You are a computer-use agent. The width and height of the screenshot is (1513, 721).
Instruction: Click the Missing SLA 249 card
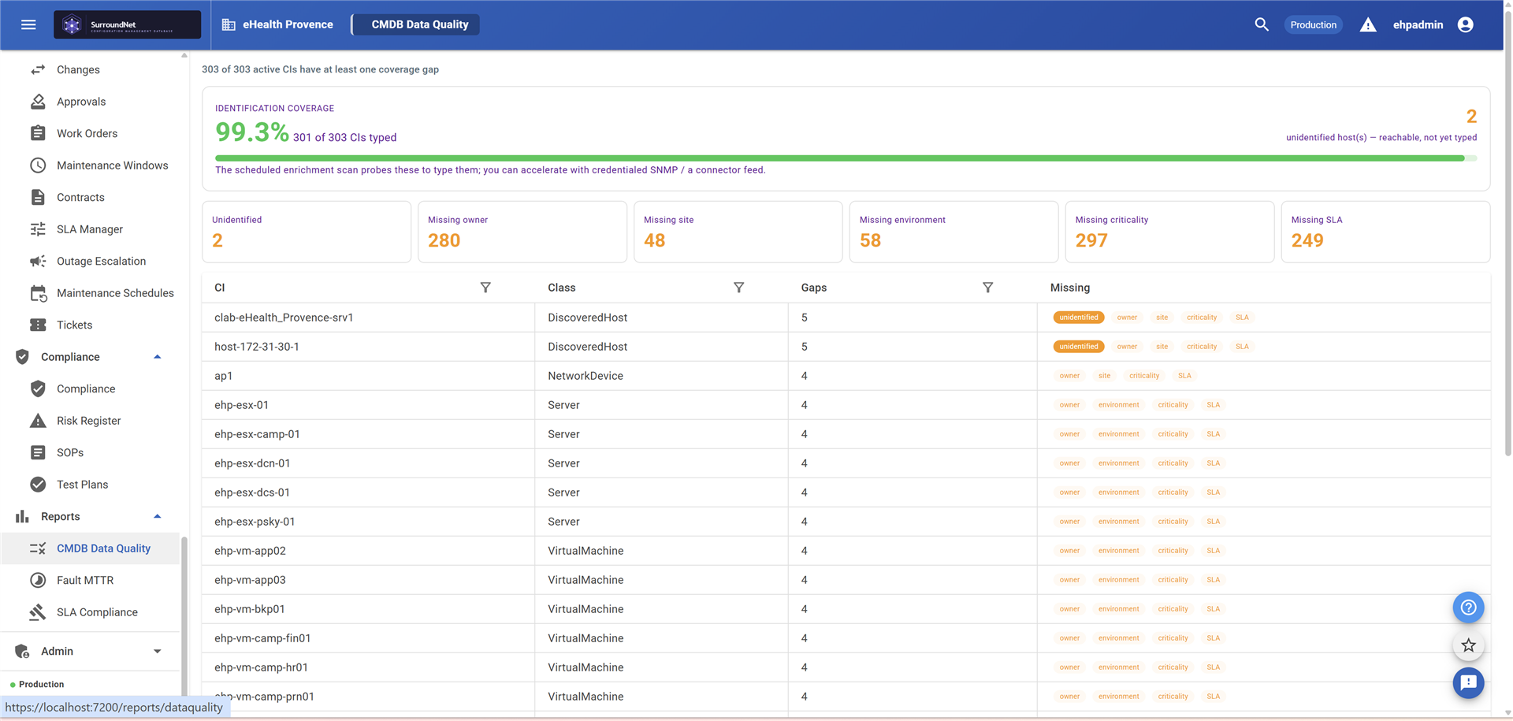1385,232
